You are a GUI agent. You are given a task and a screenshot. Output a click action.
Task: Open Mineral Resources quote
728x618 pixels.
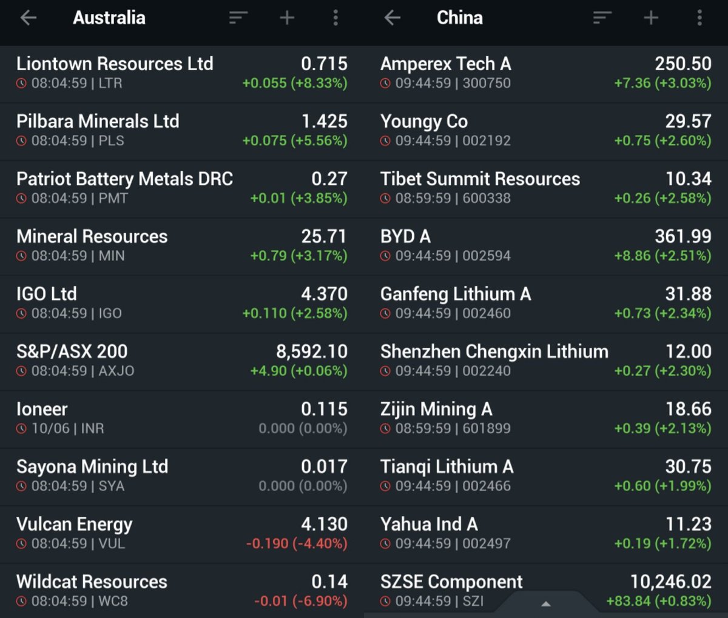(x=182, y=247)
